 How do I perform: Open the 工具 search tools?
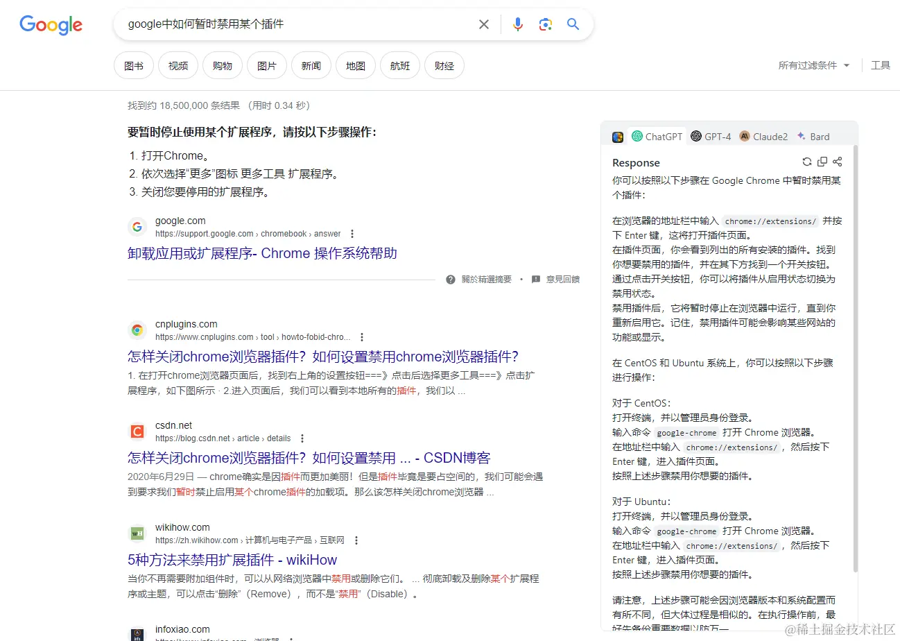881,65
